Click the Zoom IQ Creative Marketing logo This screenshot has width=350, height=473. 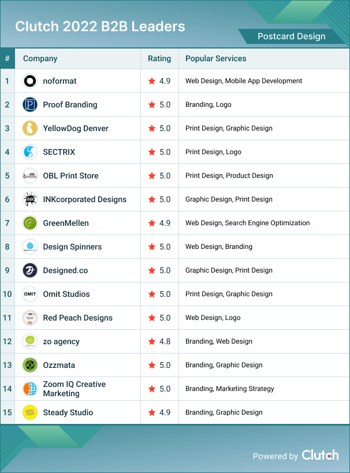(30, 389)
